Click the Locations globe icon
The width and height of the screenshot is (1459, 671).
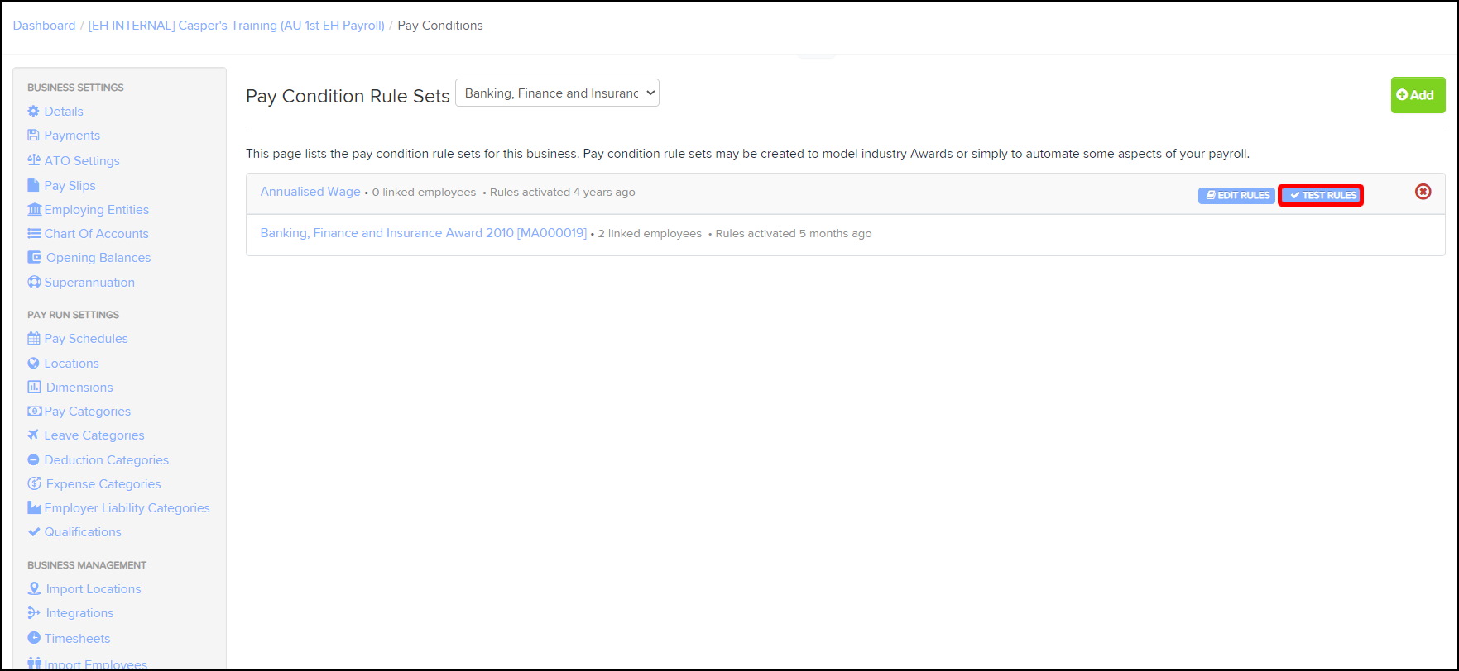34,364
